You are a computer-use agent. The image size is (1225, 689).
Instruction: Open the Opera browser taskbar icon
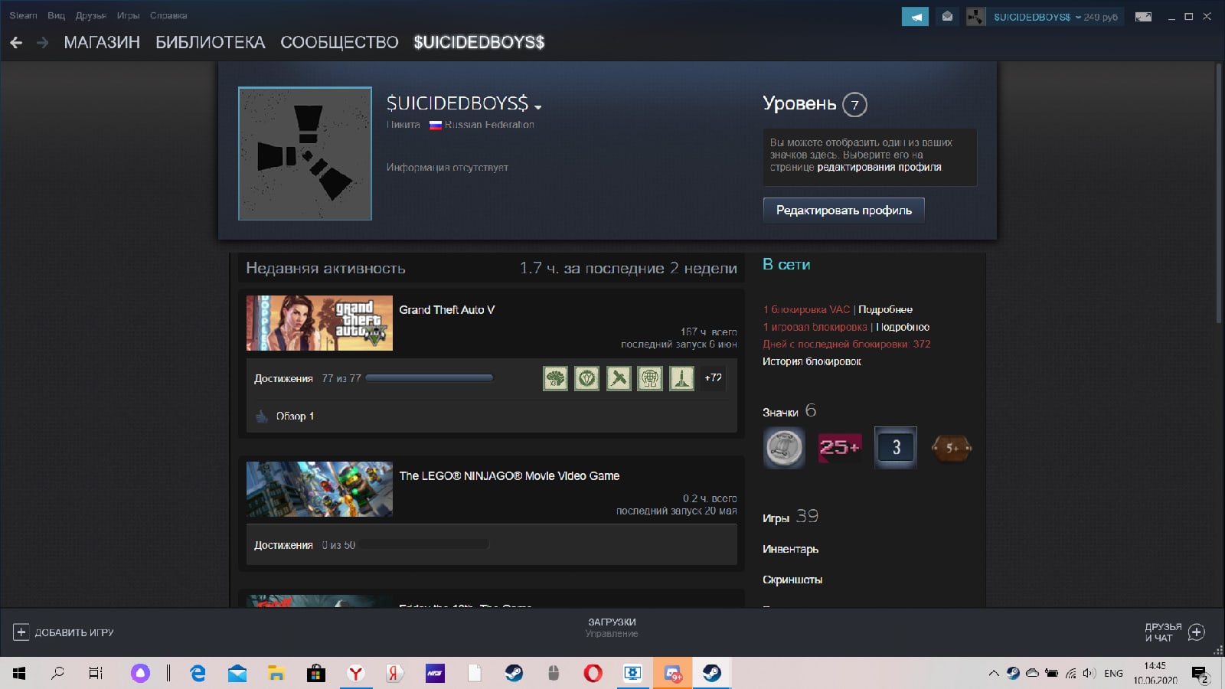pos(593,673)
